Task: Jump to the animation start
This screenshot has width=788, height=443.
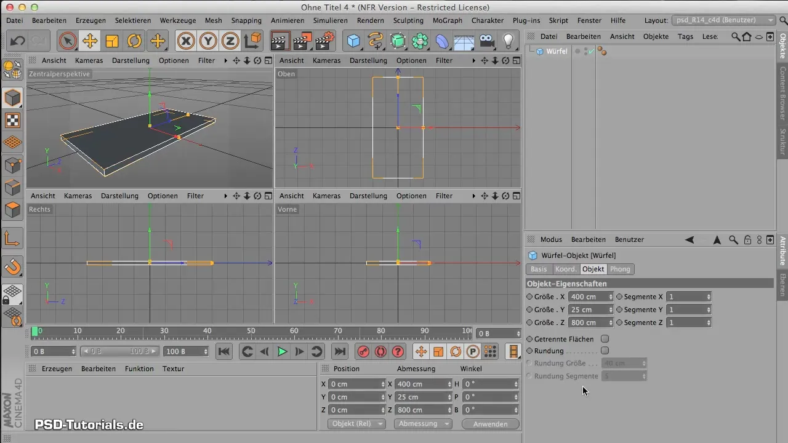Action: tap(224, 351)
